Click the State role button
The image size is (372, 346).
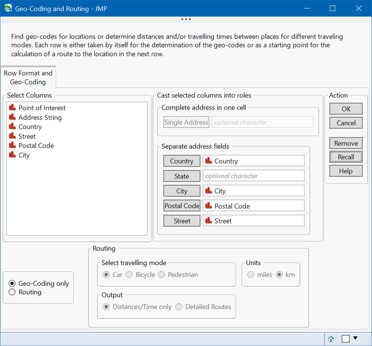pos(182,176)
